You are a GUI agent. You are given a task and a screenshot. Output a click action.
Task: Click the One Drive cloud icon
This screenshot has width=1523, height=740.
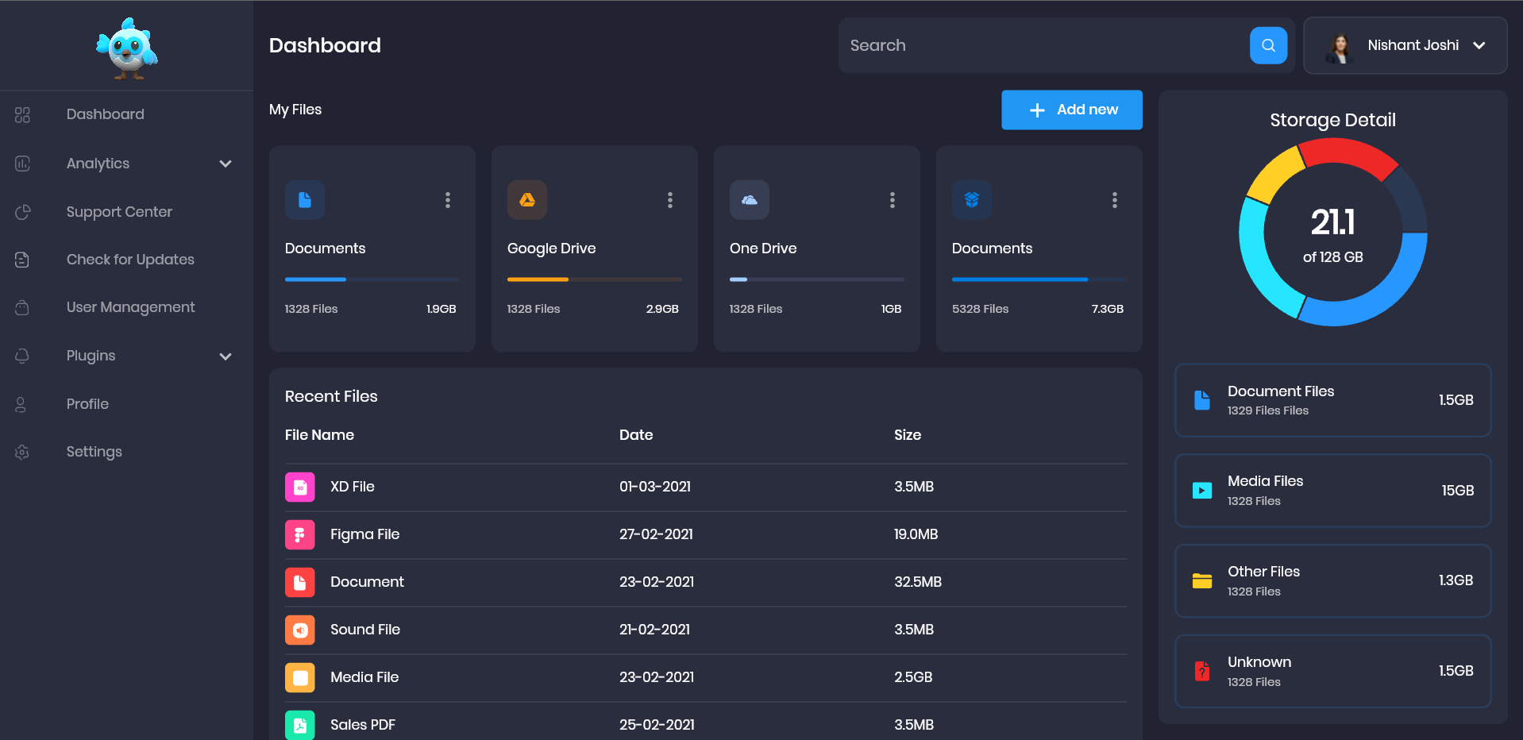tap(749, 200)
